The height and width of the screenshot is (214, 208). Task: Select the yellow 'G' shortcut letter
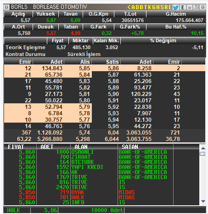pyautogui.click(x=154, y=7)
